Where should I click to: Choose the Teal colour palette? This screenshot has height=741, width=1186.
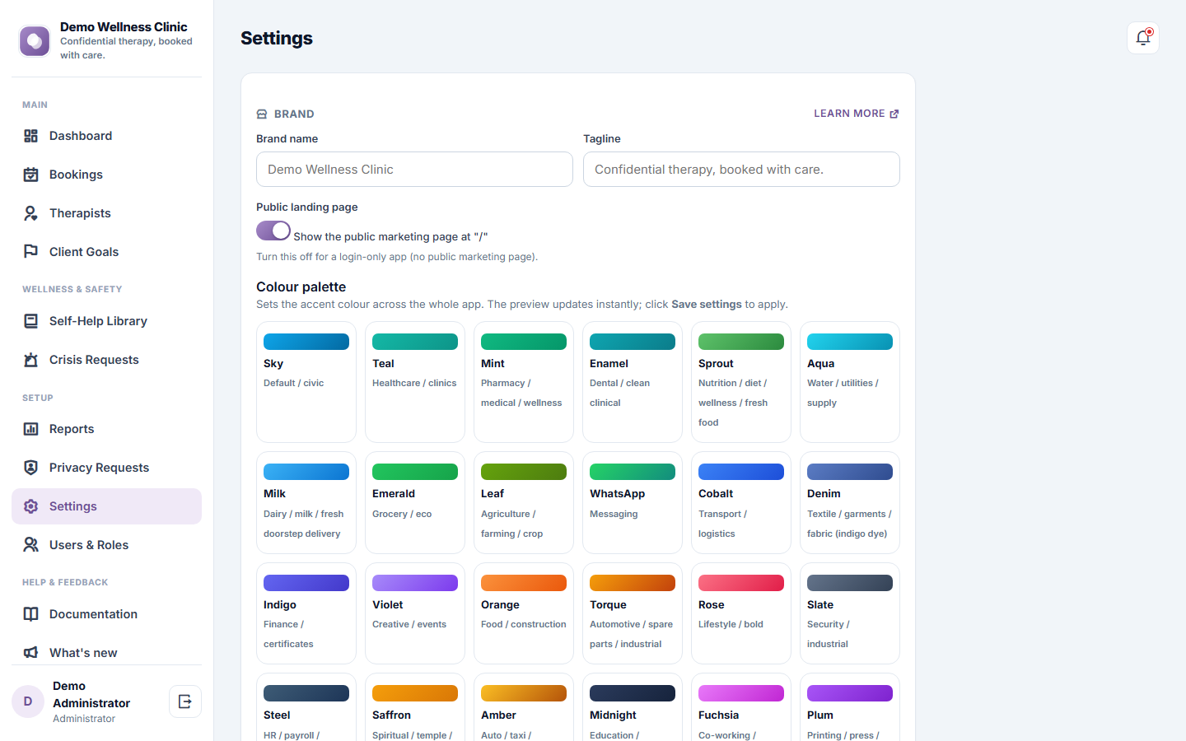click(415, 382)
